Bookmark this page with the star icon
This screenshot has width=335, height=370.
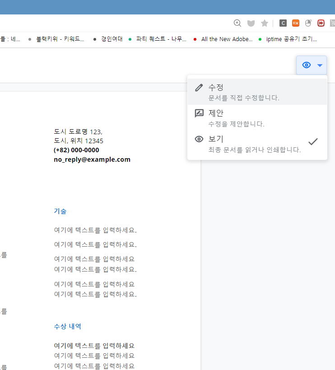tap(265, 23)
